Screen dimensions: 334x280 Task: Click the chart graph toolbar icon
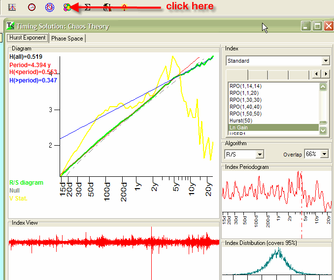coord(12,7)
